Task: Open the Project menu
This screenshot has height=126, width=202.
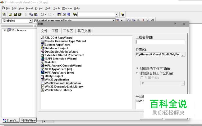Action: tap(39, 8)
